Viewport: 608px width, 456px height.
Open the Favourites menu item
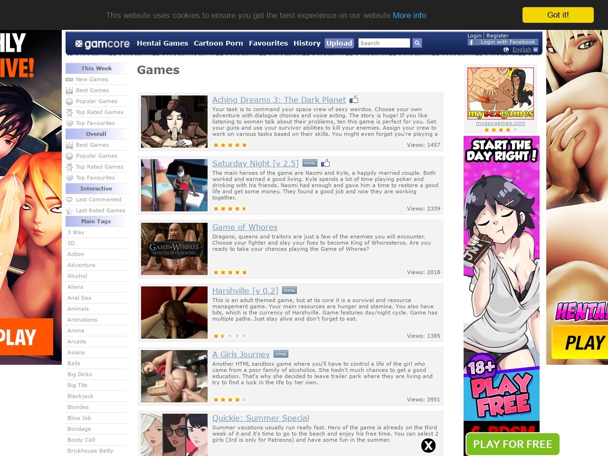268,43
